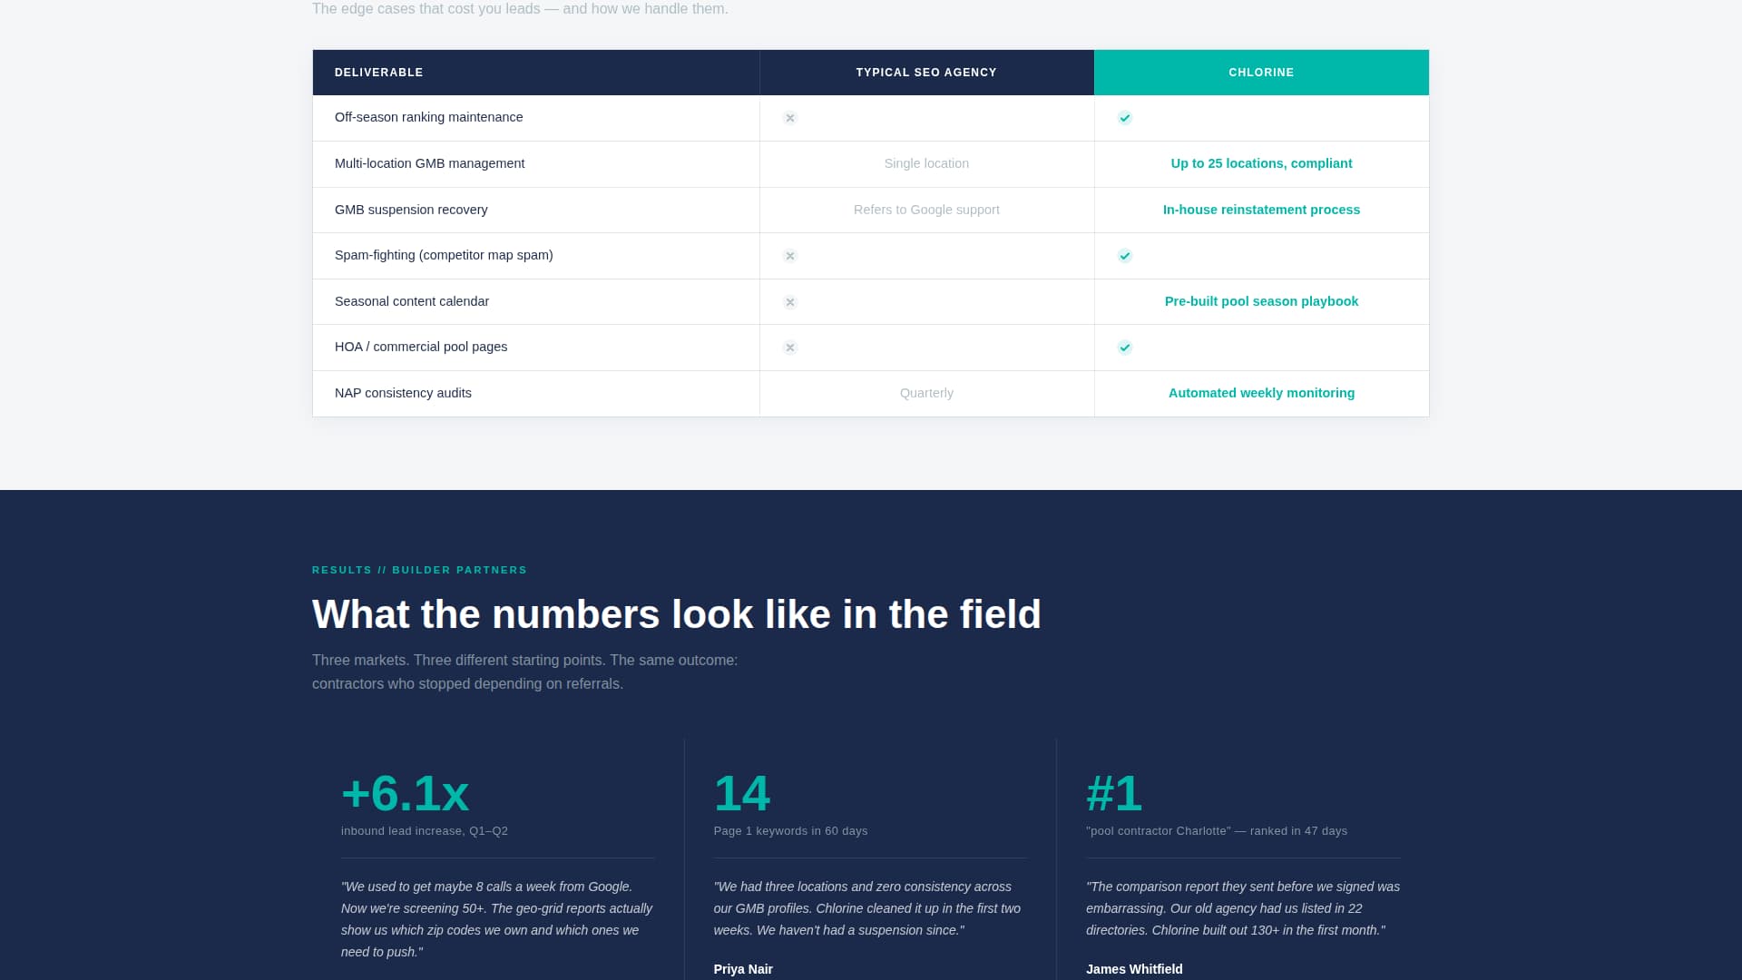Click 'Up to 25 locations, compliant' text
1742x980 pixels.
click(x=1261, y=163)
